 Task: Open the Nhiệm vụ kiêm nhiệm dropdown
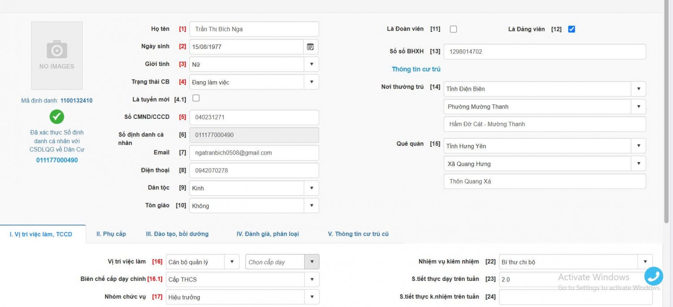click(x=645, y=262)
